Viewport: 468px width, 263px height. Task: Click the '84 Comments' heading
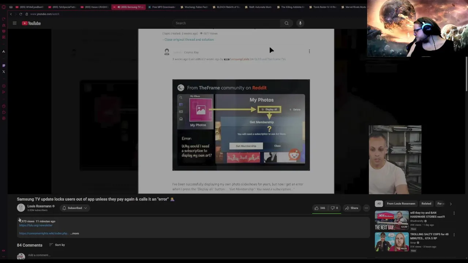point(30,245)
